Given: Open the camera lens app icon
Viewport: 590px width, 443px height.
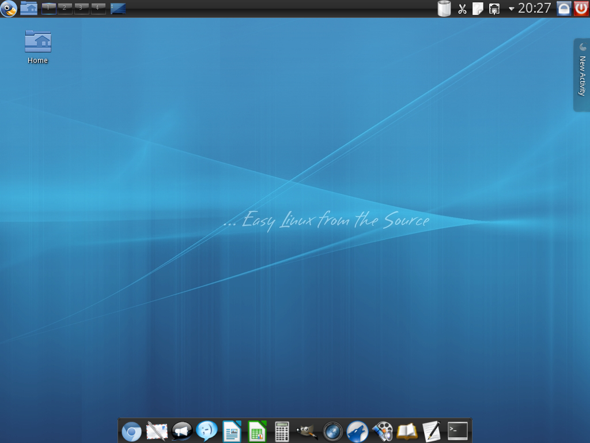Looking at the screenshot, I should [x=332, y=431].
